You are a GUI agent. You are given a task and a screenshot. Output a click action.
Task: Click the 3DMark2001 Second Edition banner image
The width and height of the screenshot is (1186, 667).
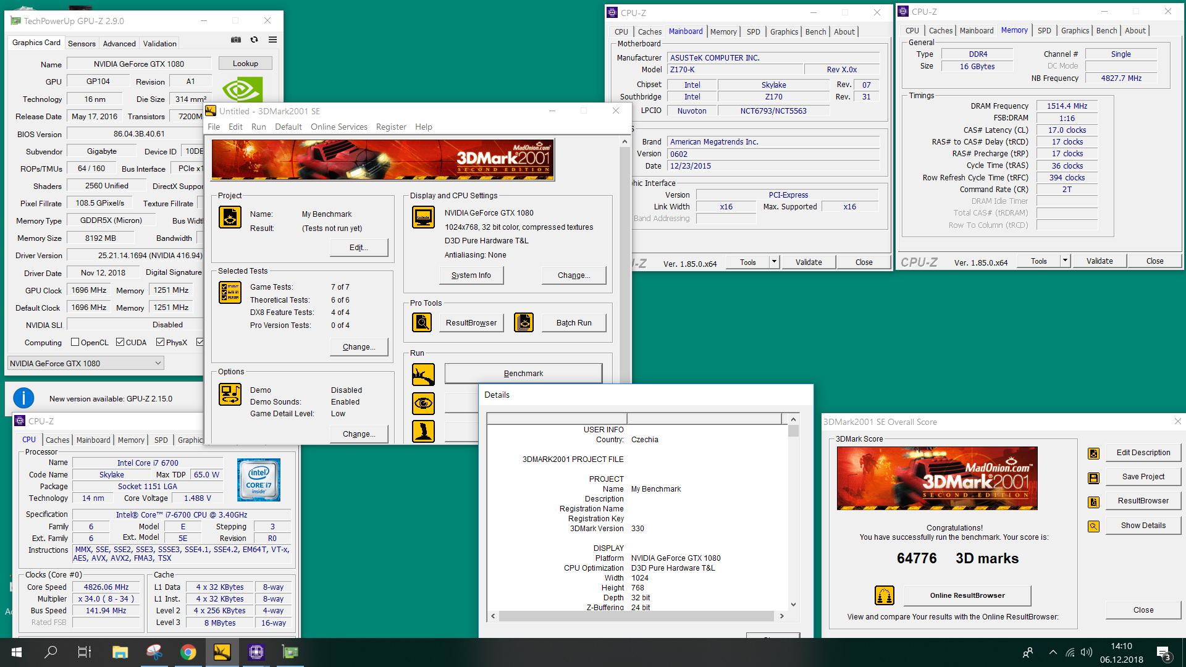coord(382,159)
